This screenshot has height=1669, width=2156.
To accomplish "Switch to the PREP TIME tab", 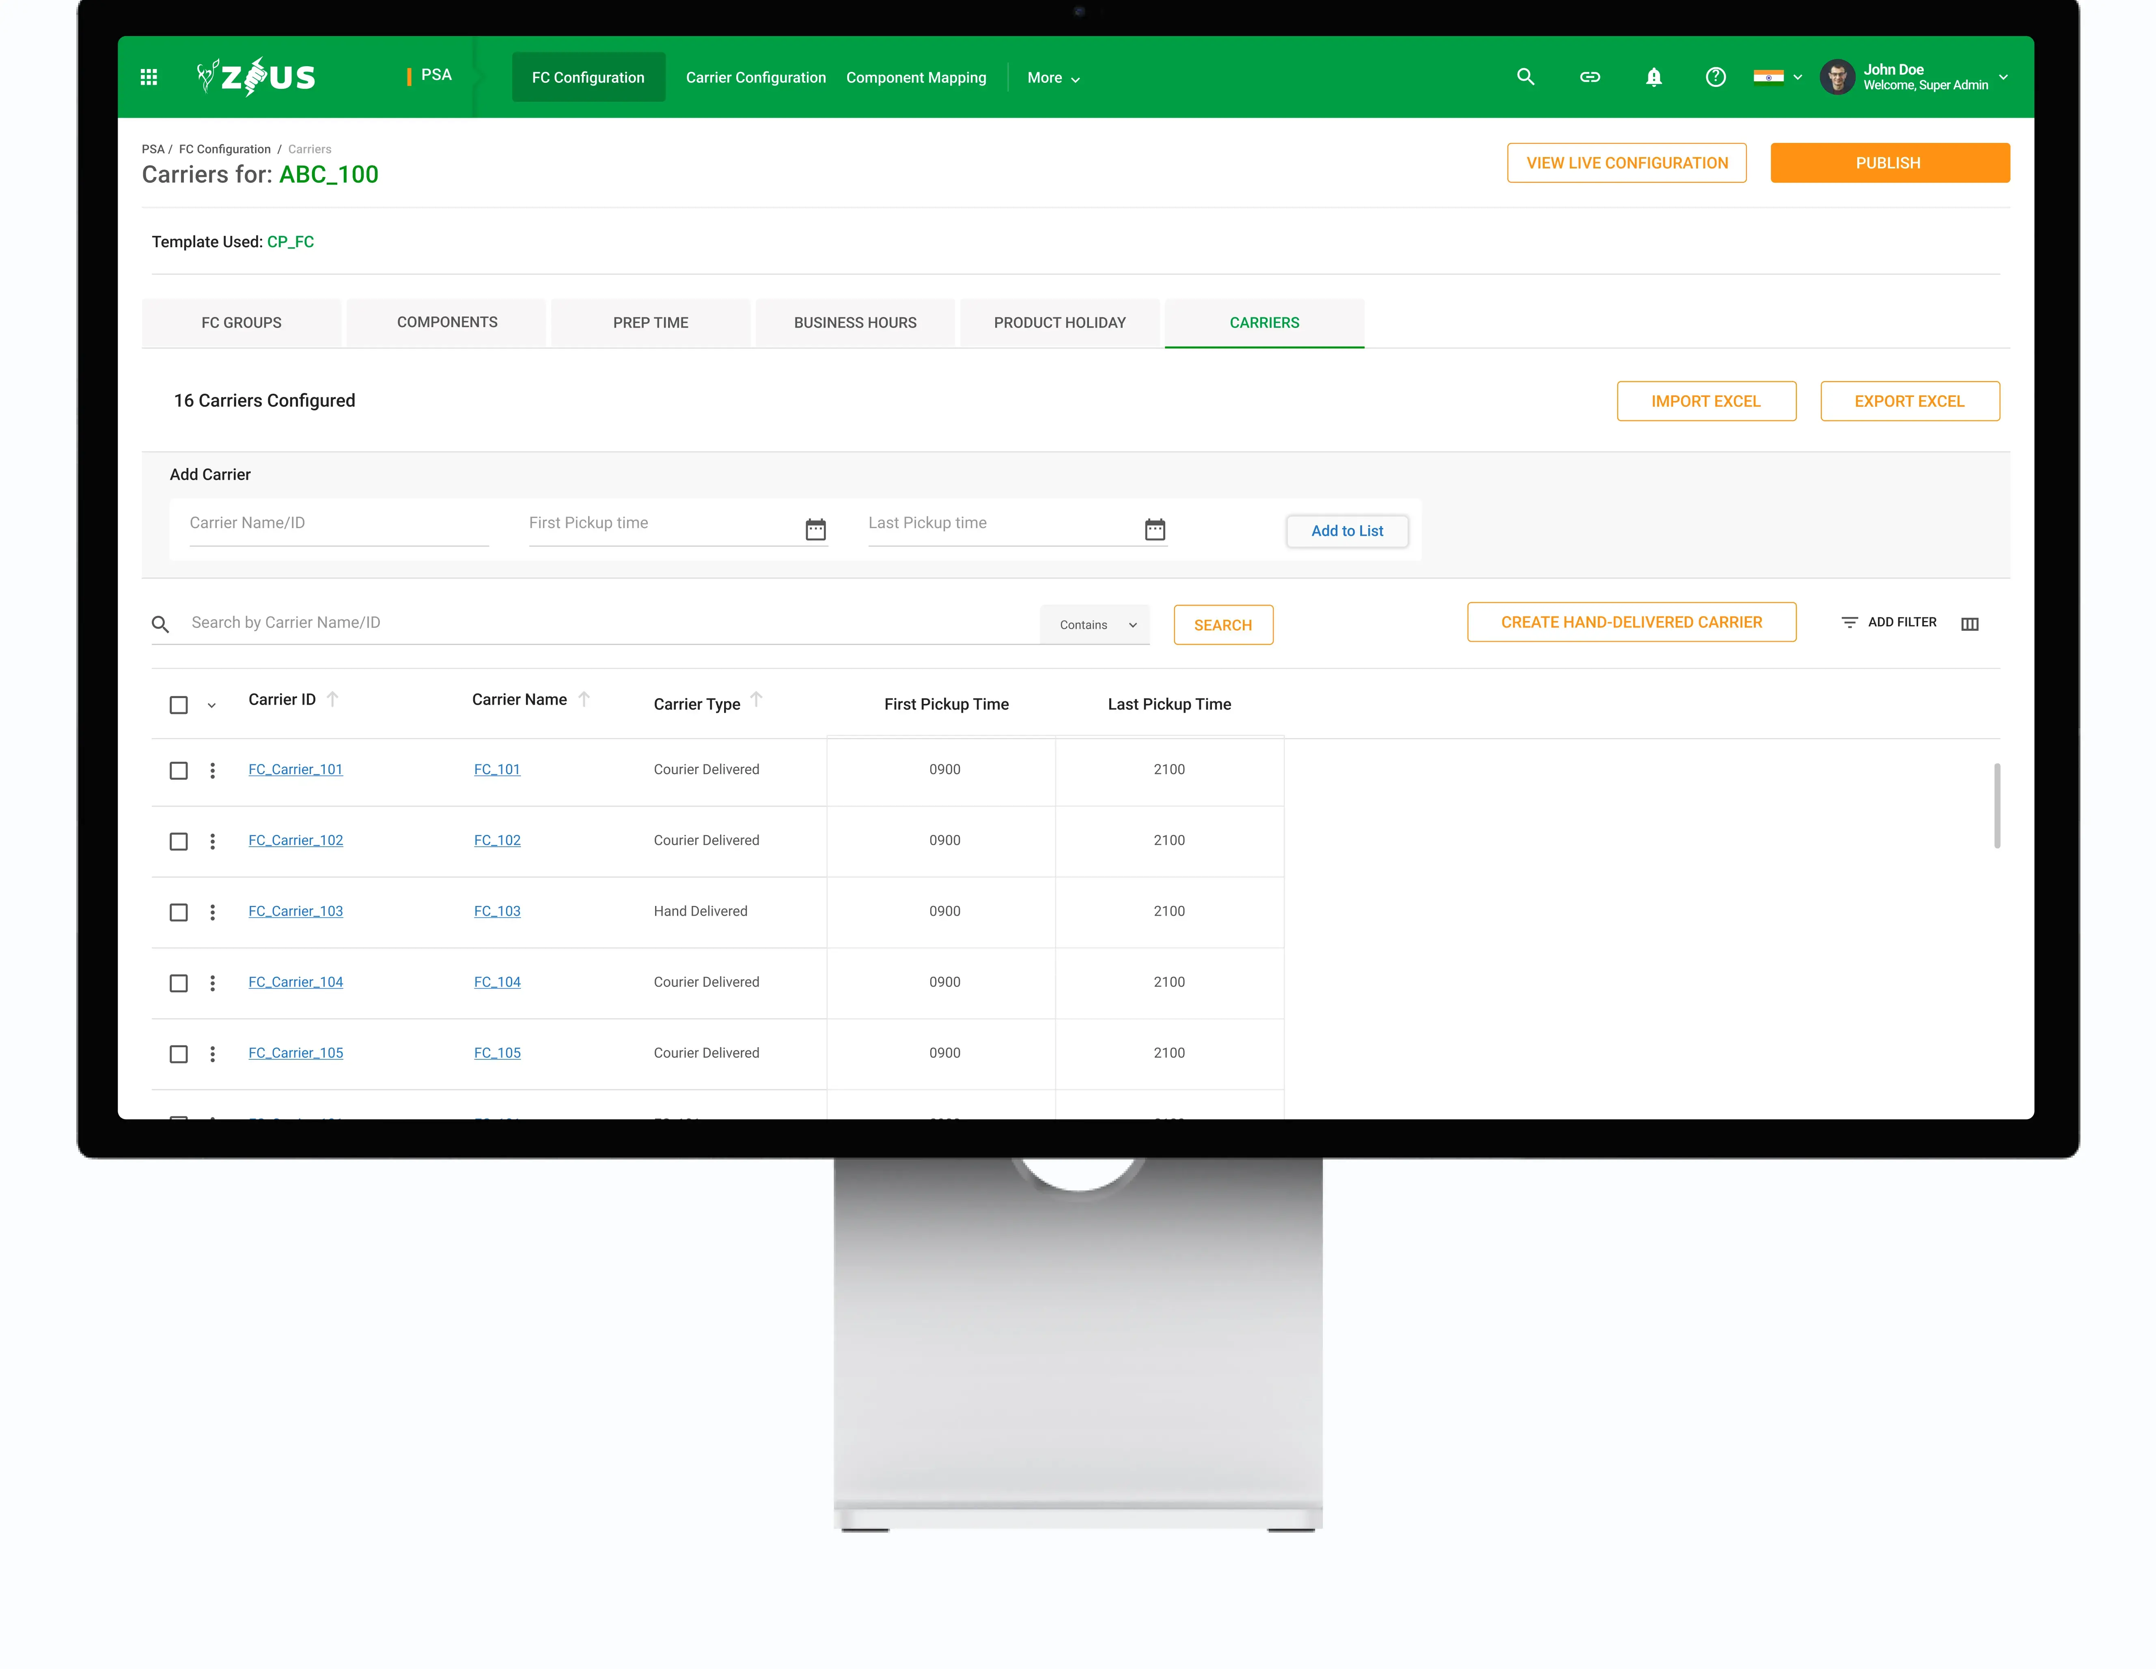I will pyautogui.click(x=651, y=323).
